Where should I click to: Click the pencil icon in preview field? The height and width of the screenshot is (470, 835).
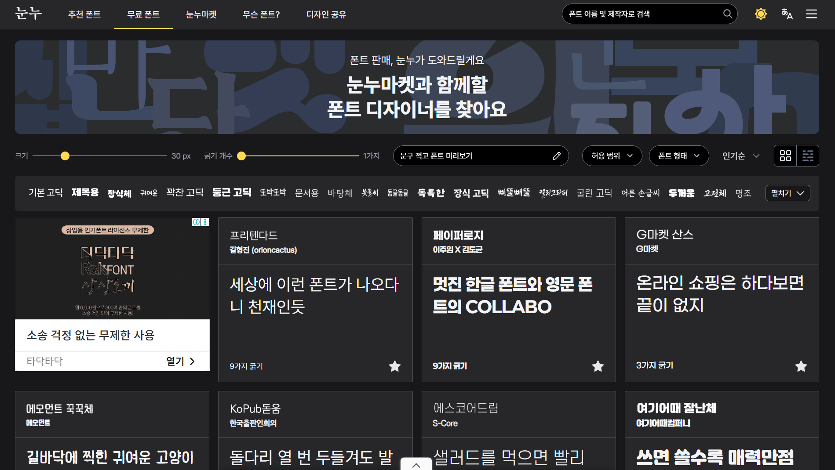[x=556, y=156]
